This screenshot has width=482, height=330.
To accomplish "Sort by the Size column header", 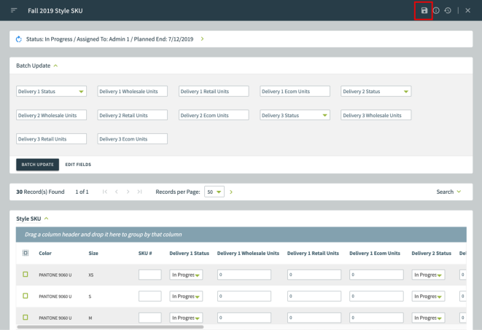I will [x=93, y=253].
